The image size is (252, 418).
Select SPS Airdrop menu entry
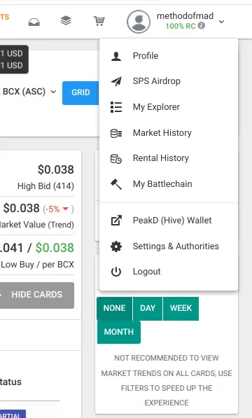tap(169, 81)
